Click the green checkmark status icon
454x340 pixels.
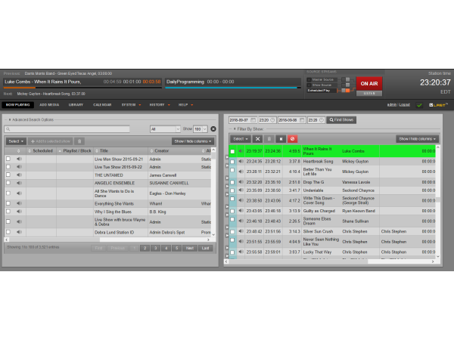pyautogui.click(x=419, y=105)
